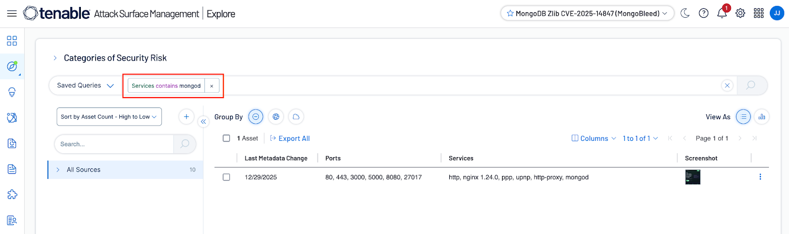This screenshot has width=789, height=234.
Task: Expand Categories of Security Risk section
Action: pos(55,58)
